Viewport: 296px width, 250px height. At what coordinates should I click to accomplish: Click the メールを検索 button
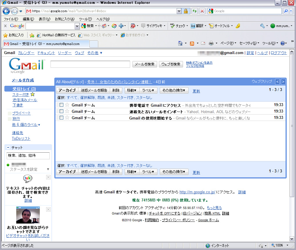[145, 64]
